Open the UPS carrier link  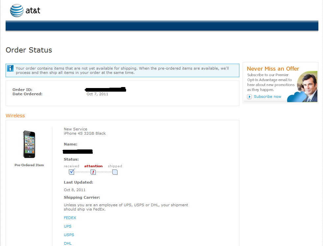(x=67, y=226)
